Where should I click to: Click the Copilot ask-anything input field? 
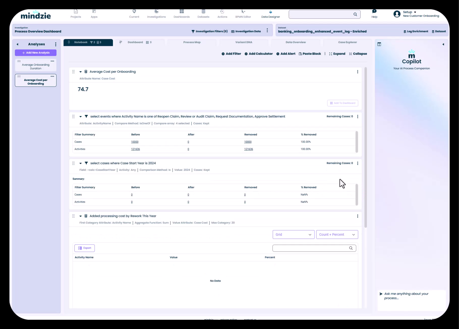click(411, 296)
